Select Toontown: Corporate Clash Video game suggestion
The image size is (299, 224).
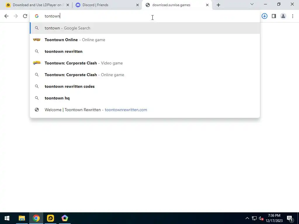click(145, 63)
